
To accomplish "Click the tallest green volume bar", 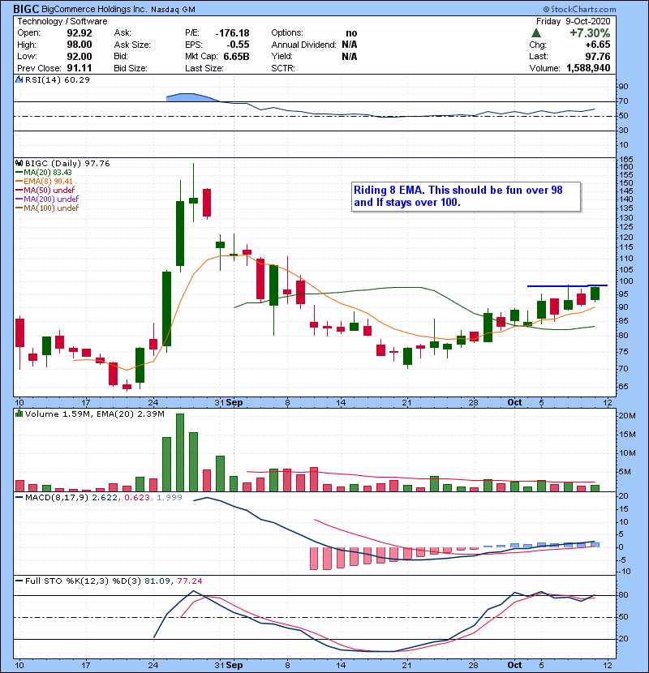I will pos(180,452).
